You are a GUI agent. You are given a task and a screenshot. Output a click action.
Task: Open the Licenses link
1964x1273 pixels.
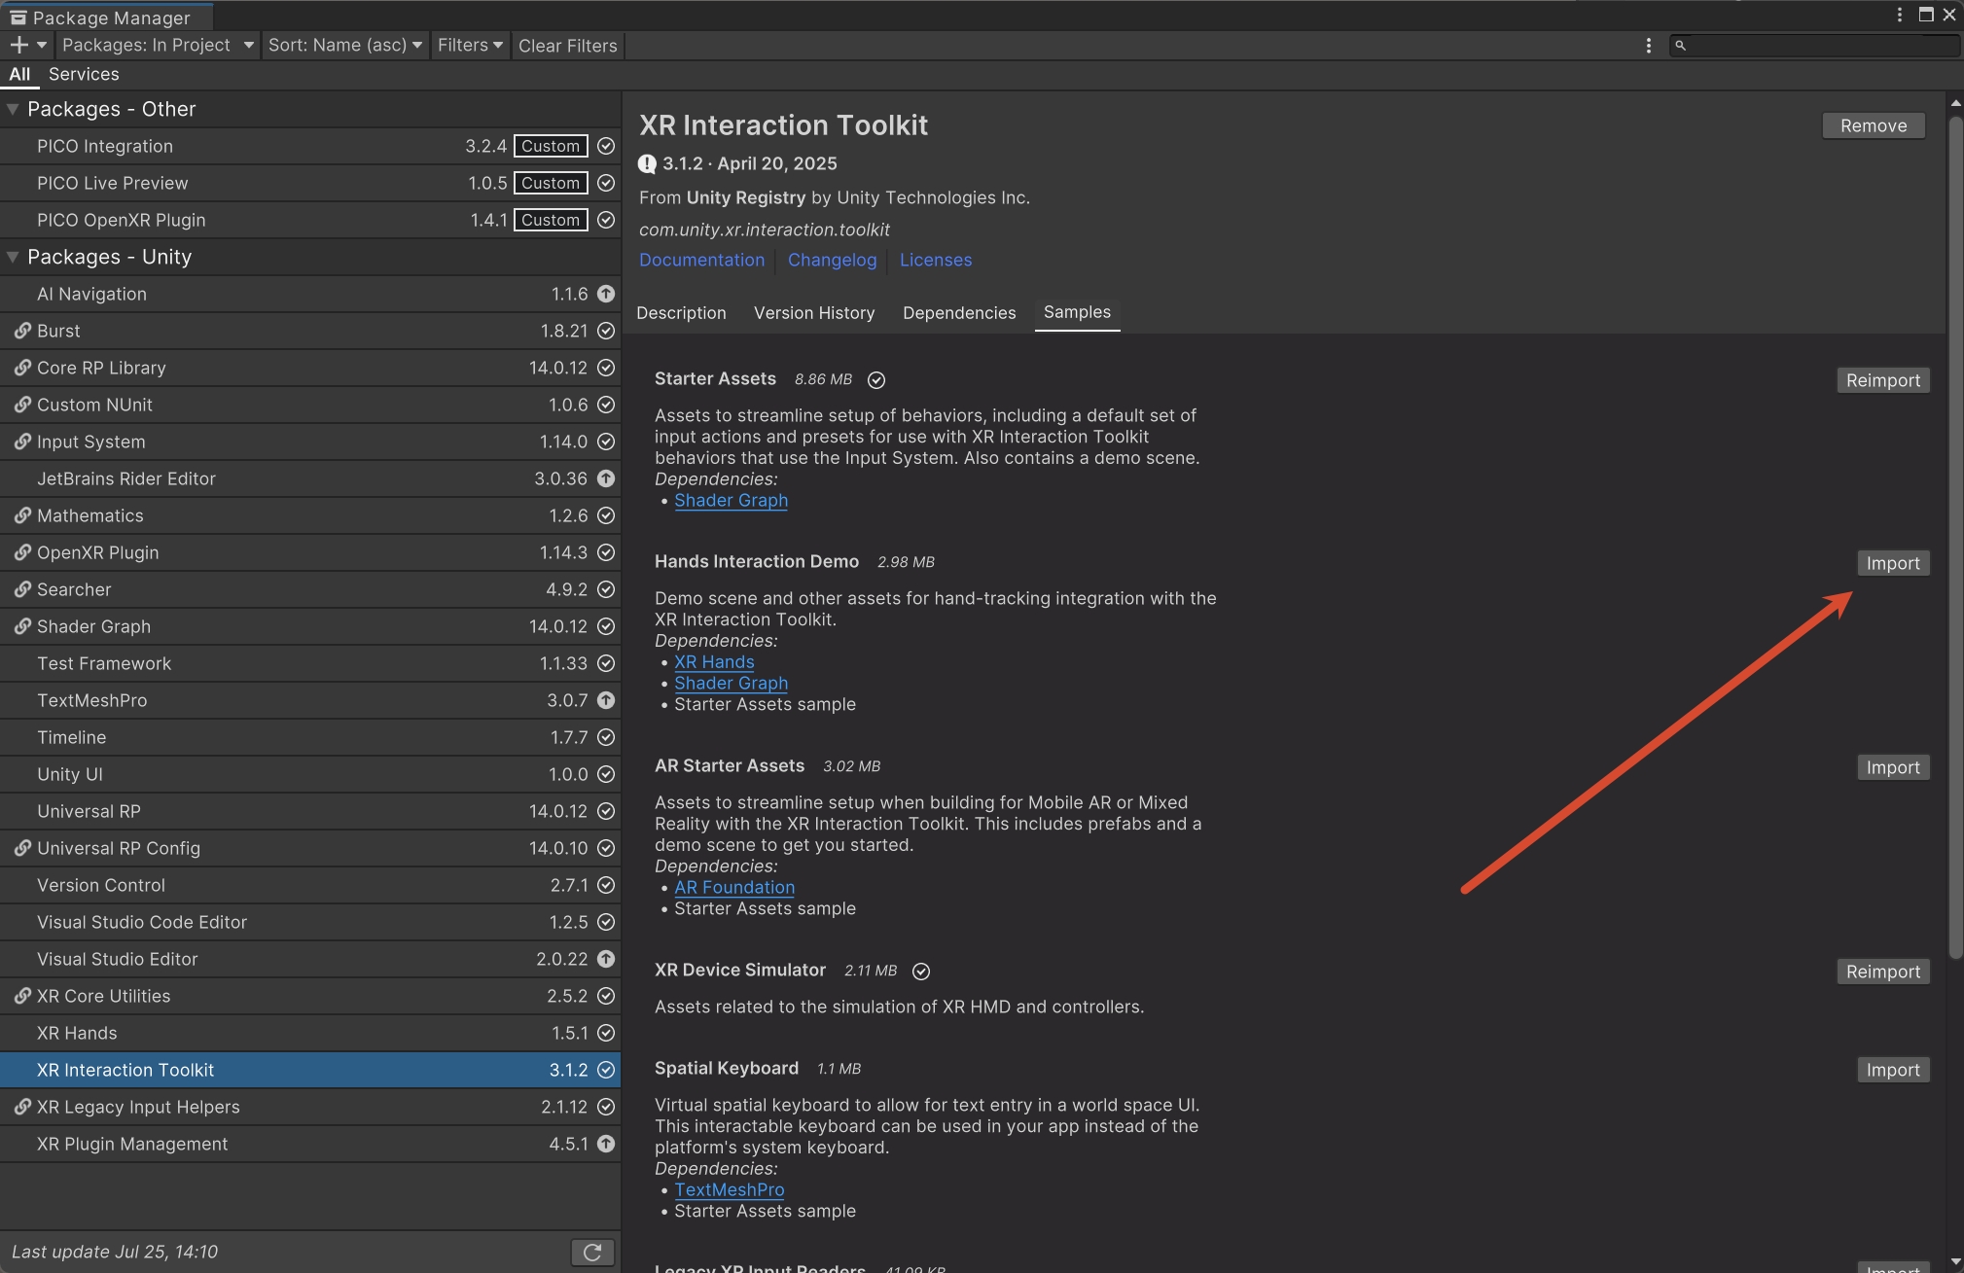point(936,260)
